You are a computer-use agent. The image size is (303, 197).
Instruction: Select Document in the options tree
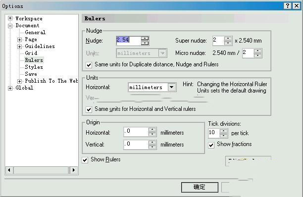(x=27, y=26)
